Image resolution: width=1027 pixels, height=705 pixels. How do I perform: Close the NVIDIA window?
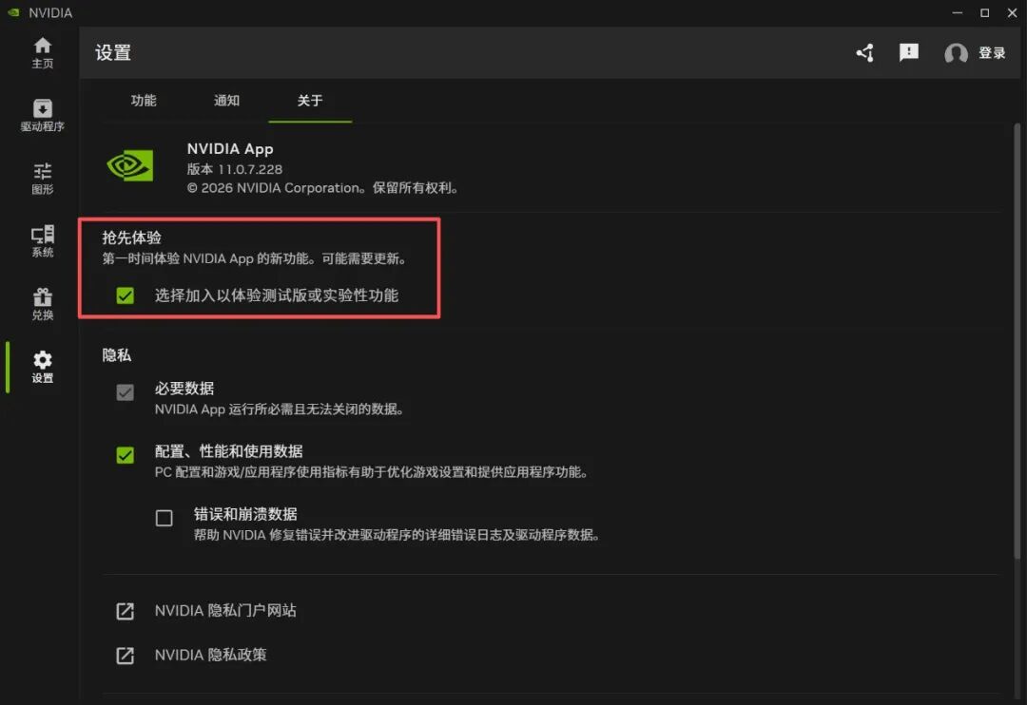point(1012,12)
